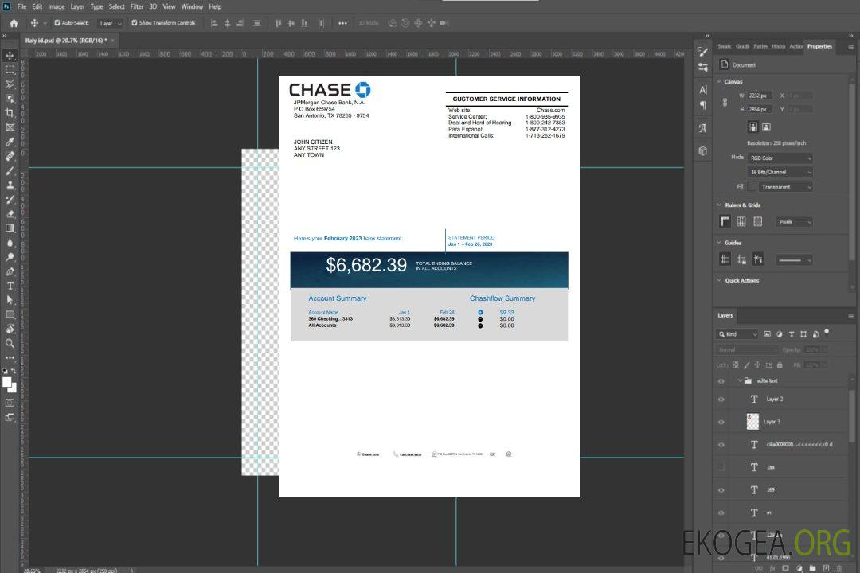The image size is (860, 573).
Task: Open the 3D panel cube icon
Action: click(x=702, y=150)
